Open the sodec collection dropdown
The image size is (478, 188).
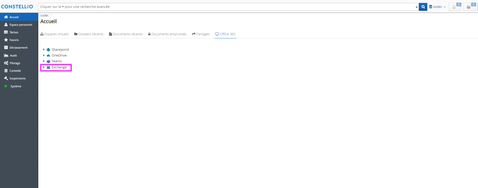point(437,7)
